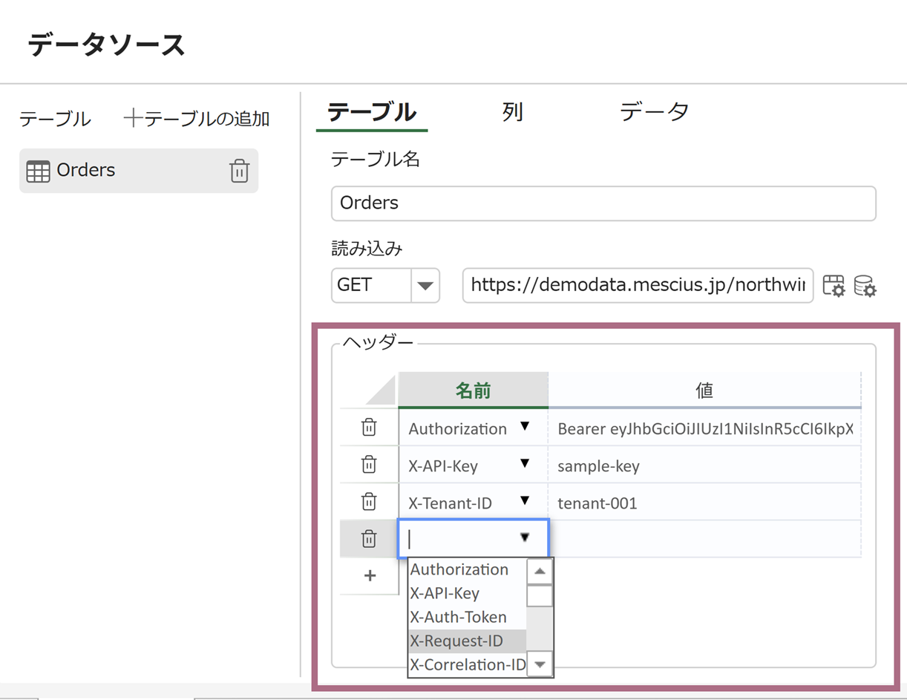Switch to the データ tab

[x=655, y=112]
